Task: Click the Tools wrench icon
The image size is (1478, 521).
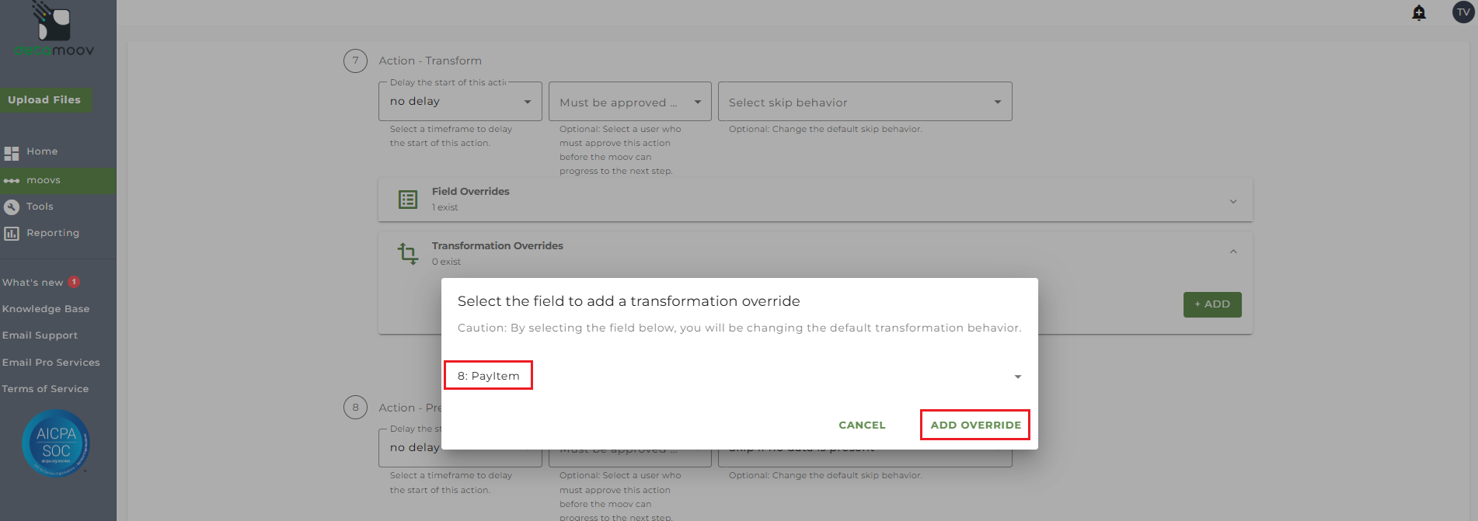Action: click(12, 207)
